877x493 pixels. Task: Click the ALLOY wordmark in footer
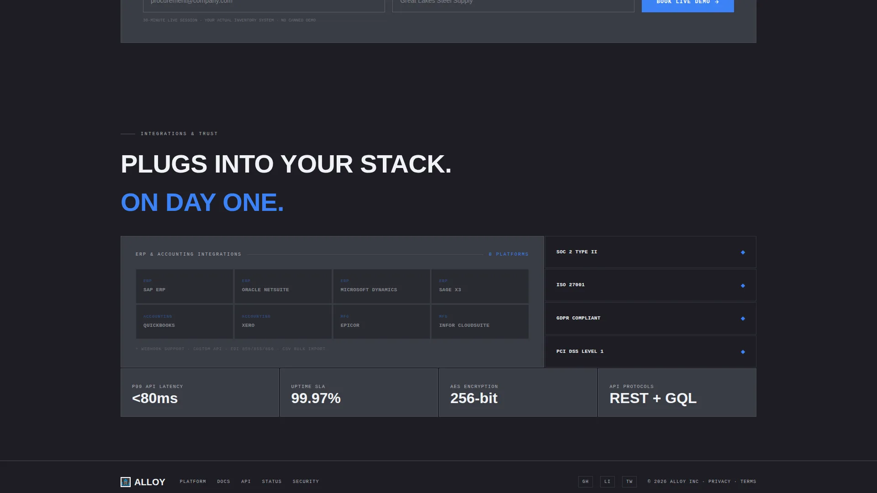coord(150,482)
